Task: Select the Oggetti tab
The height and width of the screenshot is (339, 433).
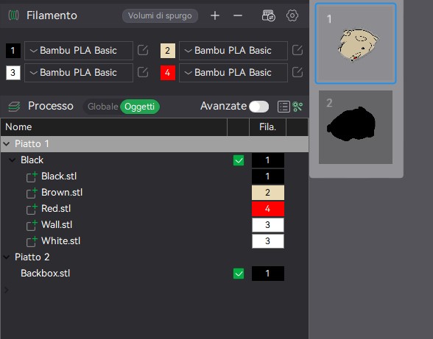Action: pyautogui.click(x=139, y=107)
